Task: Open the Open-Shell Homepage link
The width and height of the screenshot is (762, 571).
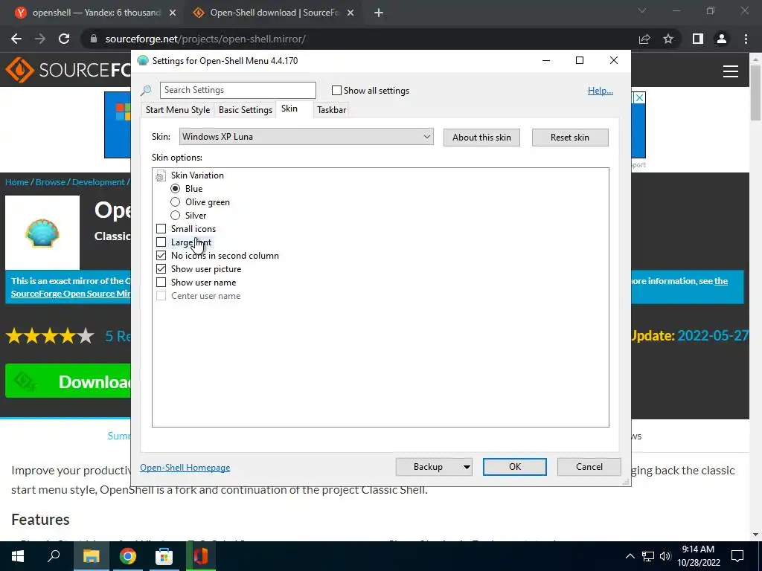Action: pyautogui.click(x=185, y=468)
